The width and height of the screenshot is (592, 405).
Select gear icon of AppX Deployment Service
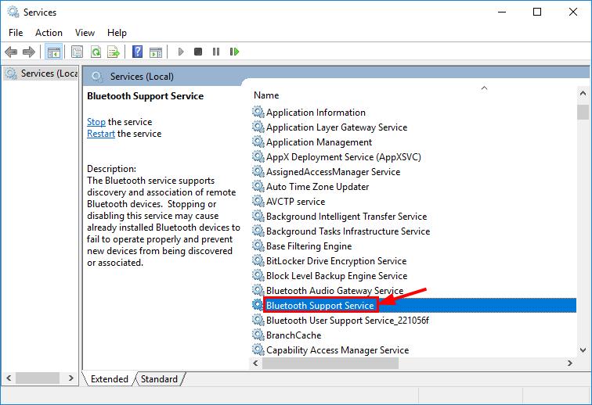(258, 156)
